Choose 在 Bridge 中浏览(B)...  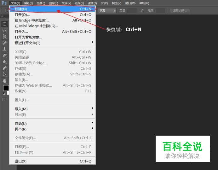(x=53, y=20)
